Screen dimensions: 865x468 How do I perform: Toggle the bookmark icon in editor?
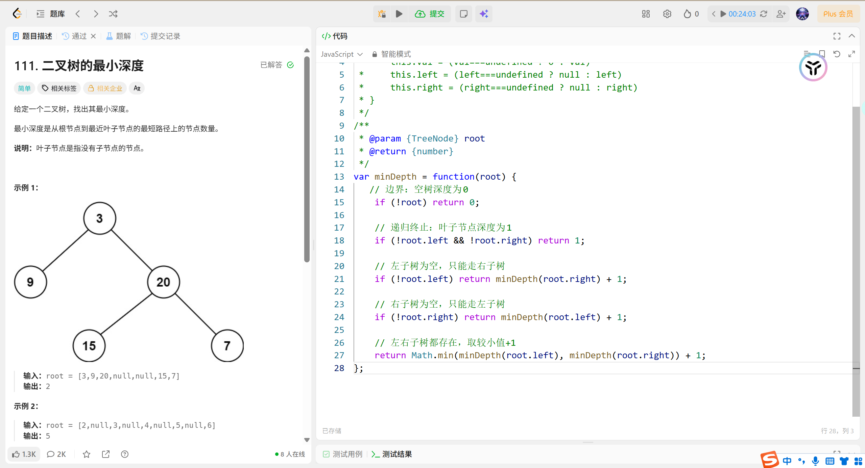pyautogui.click(x=822, y=54)
